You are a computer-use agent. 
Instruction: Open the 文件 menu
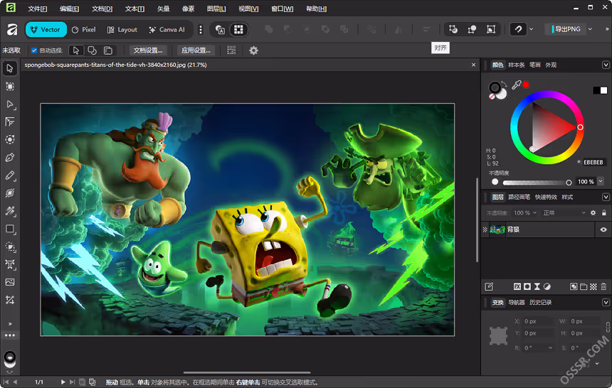point(38,9)
